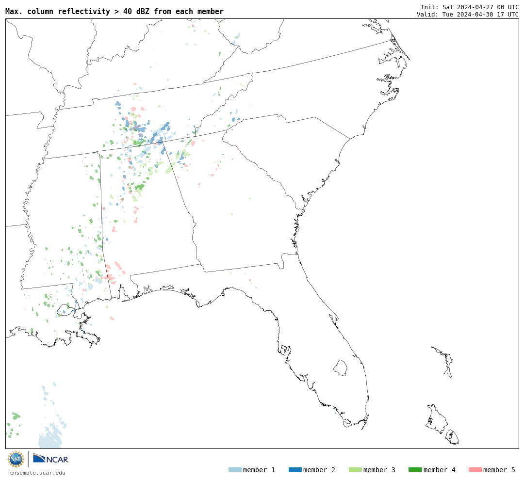Click the NSF logo
Viewport: 524px width, 479px height.
(16, 459)
